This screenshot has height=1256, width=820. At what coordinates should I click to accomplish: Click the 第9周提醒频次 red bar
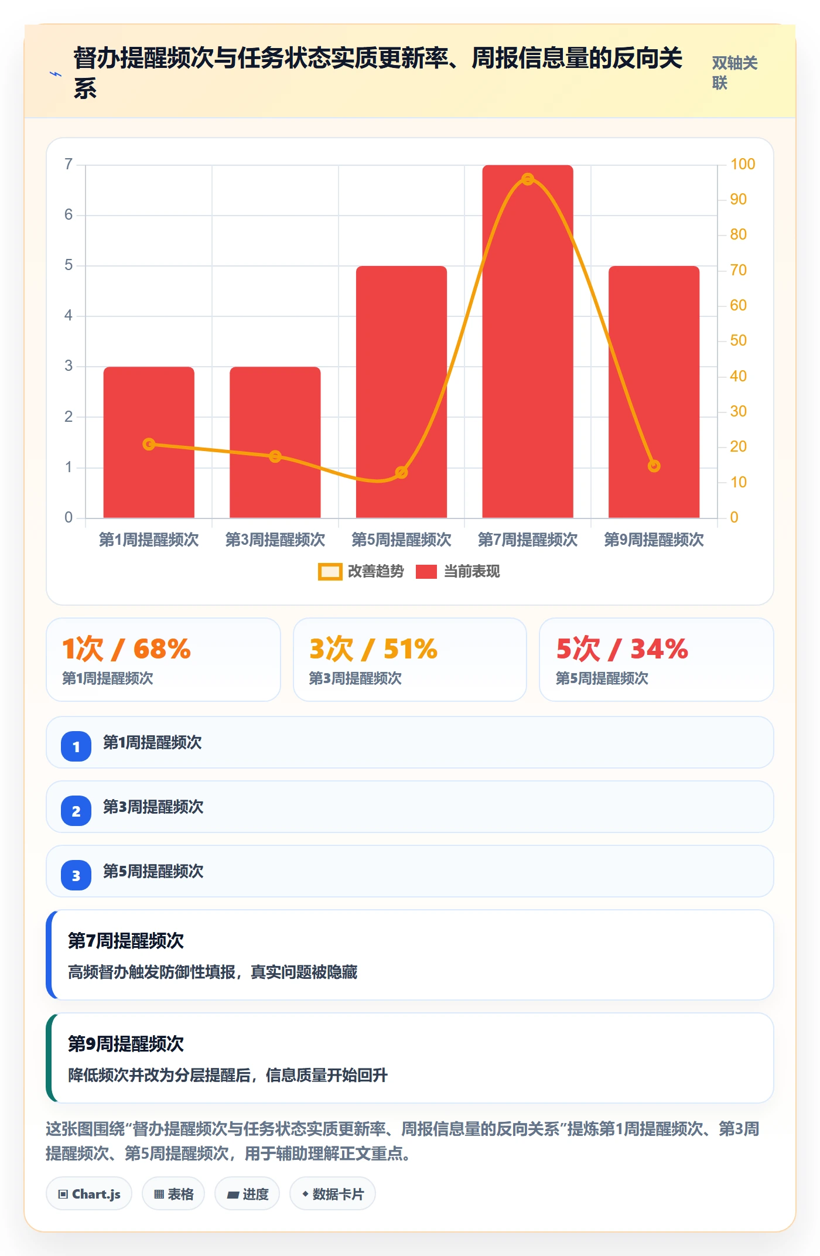654,392
